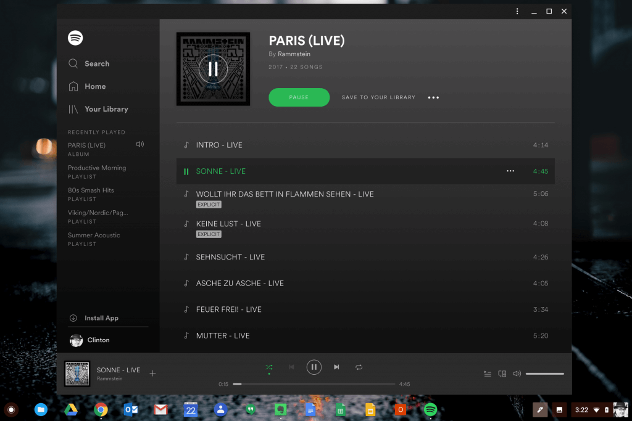Launch Chrome from the shelf
Image resolution: width=632 pixels, height=421 pixels.
coord(101,410)
